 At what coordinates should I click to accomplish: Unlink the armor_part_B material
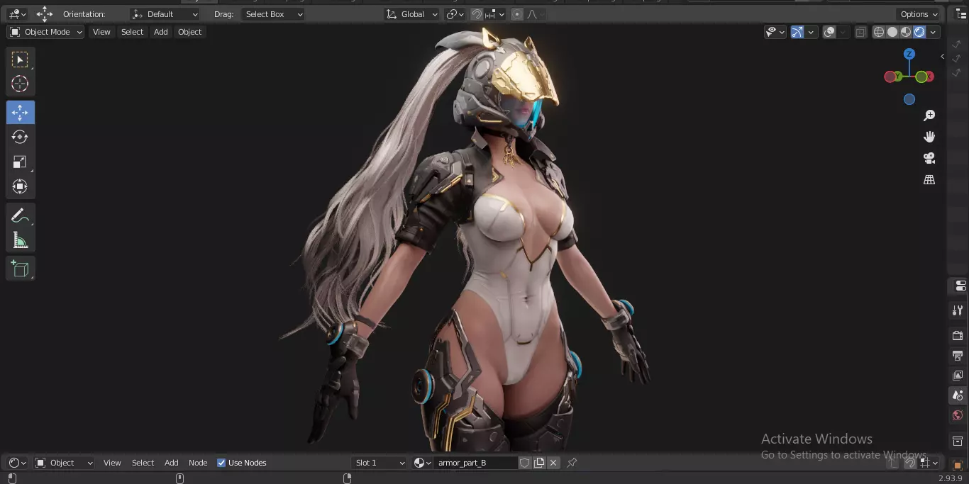(x=553, y=463)
